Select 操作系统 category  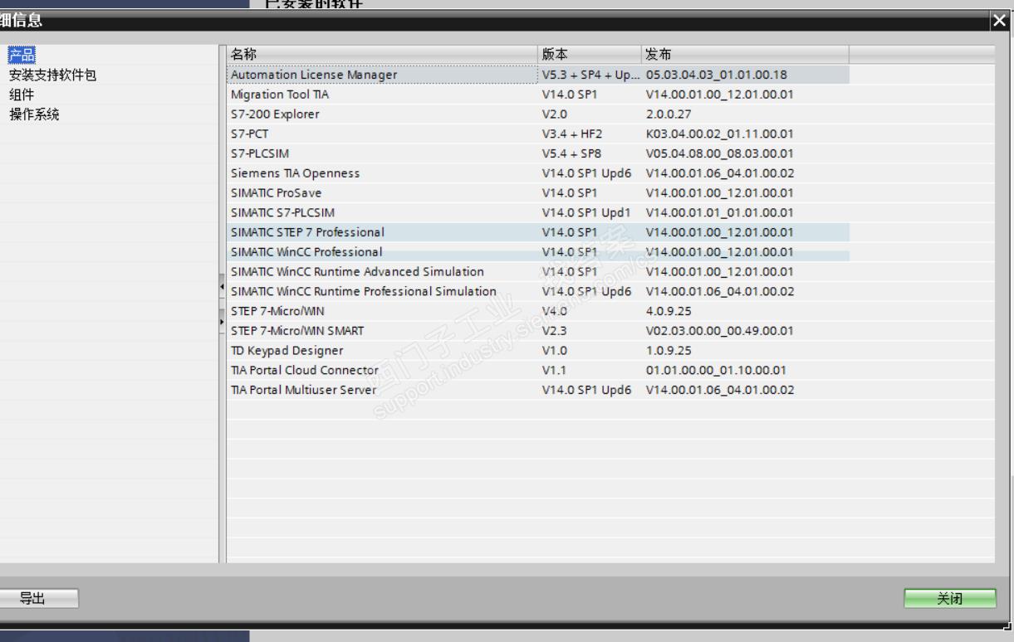coord(35,114)
